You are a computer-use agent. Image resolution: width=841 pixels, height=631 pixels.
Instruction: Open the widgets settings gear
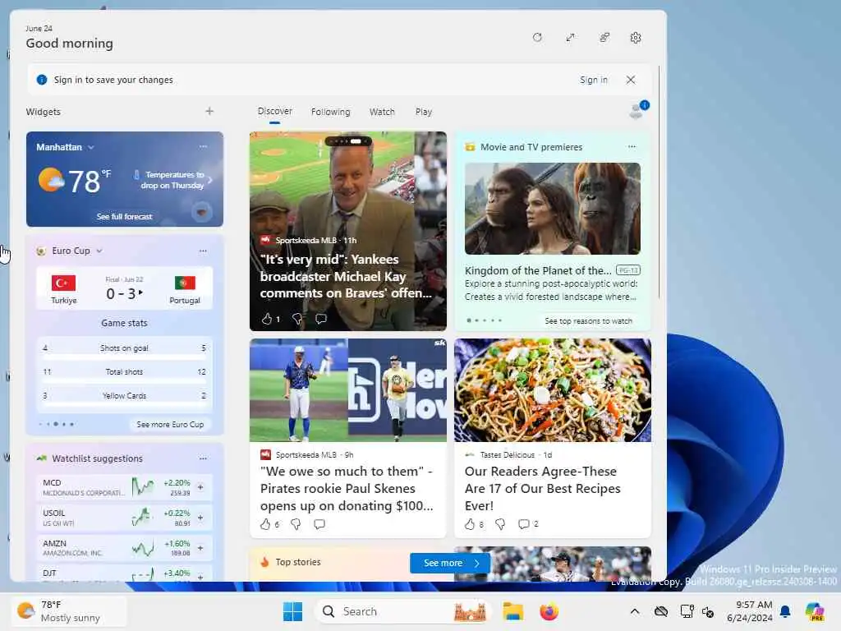click(x=636, y=38)
